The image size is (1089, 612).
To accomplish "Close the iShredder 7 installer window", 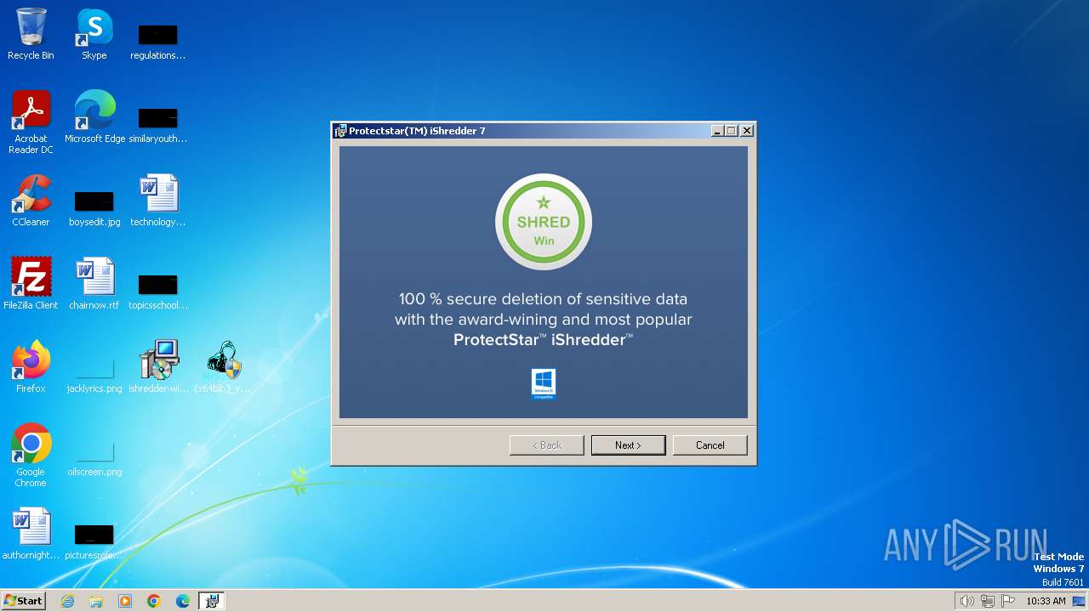I will pyautogui.click(x=746, y=131).
